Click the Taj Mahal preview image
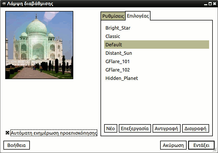Screen dimensions: 218x153 click(39, 45)
